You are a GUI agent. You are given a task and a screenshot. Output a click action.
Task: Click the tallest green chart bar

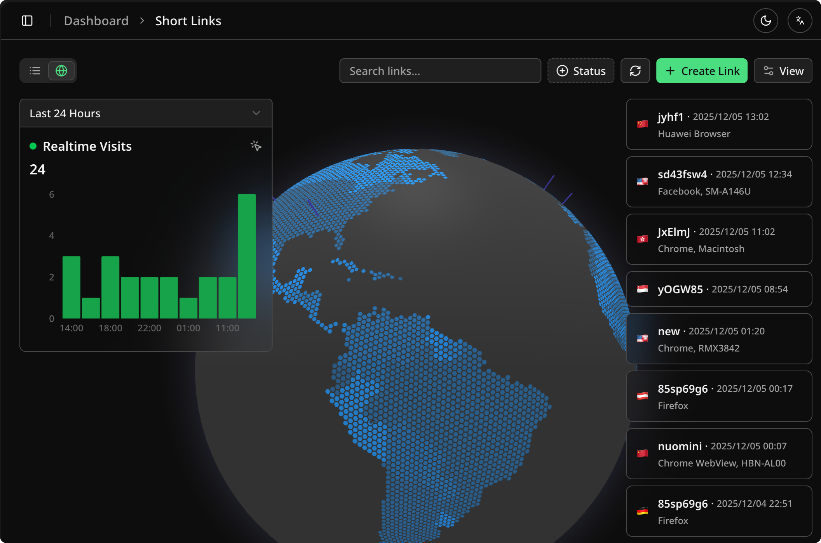click(247, 256)
